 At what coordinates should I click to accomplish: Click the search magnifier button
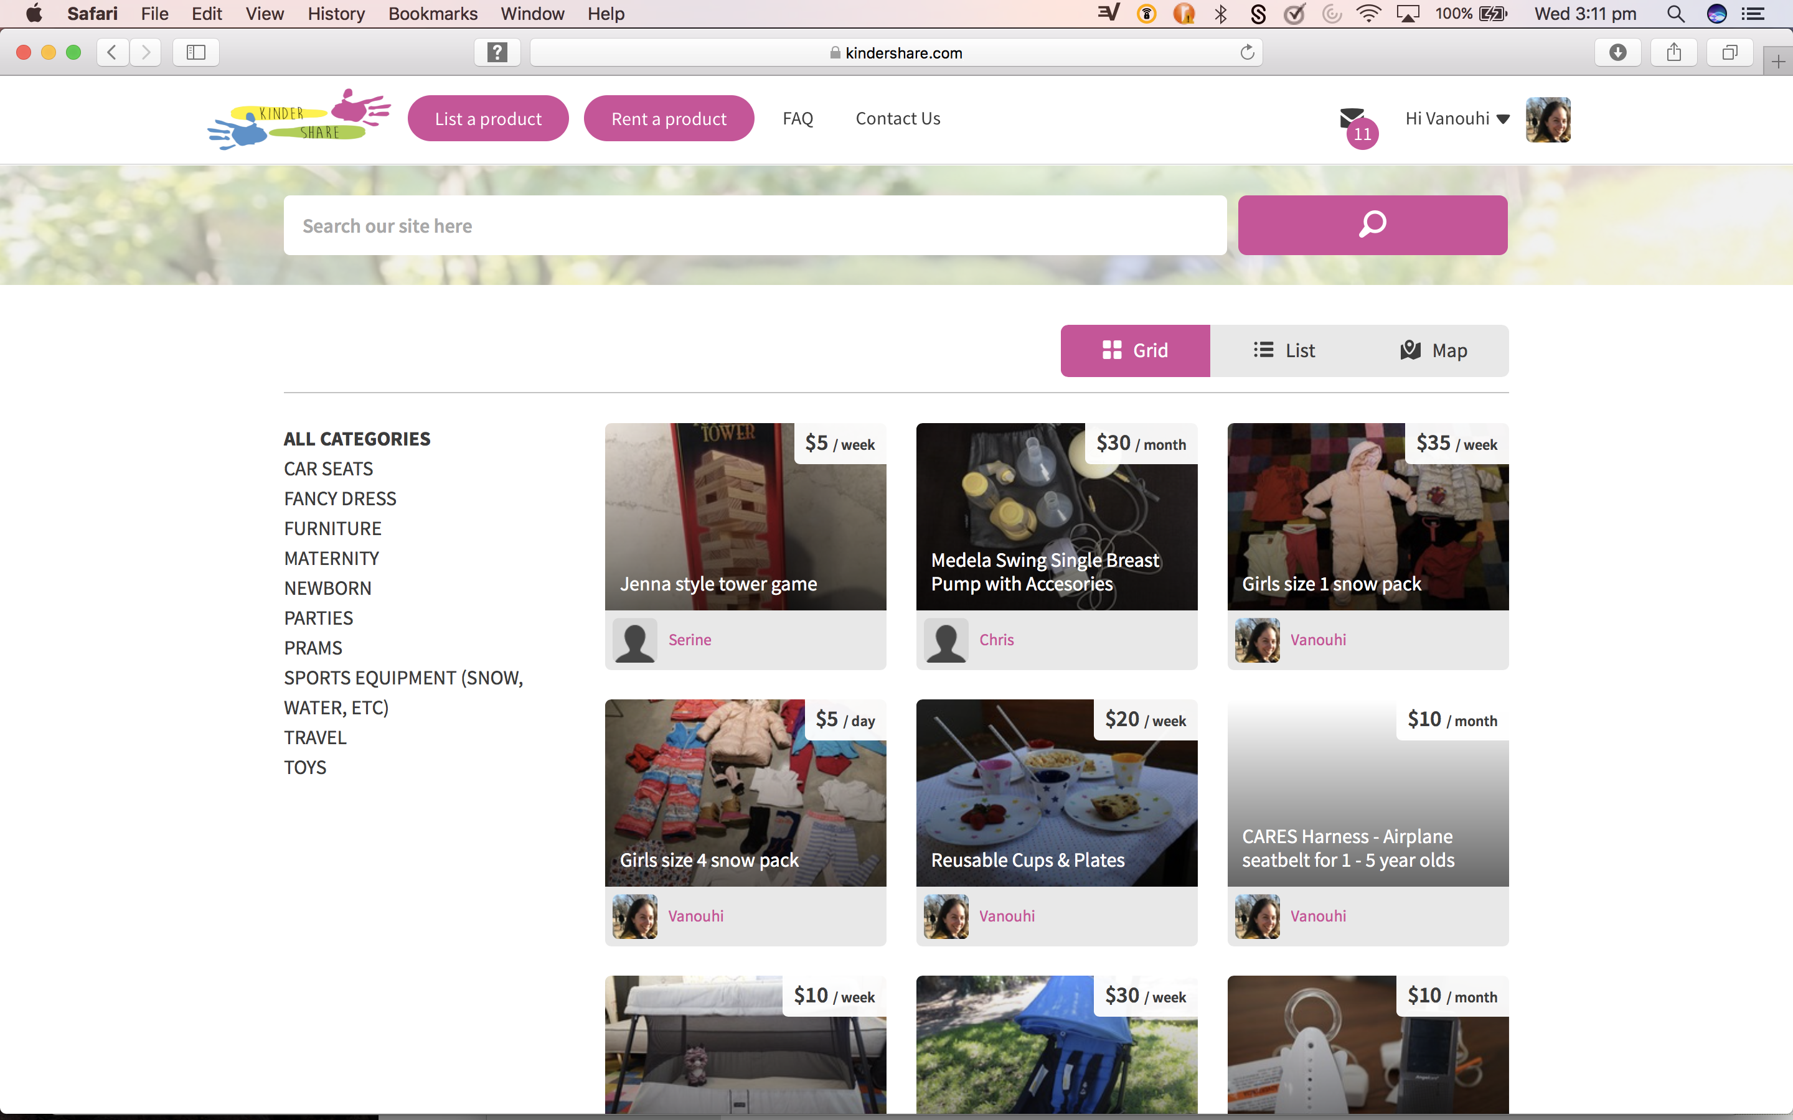tap(1372, 225)
